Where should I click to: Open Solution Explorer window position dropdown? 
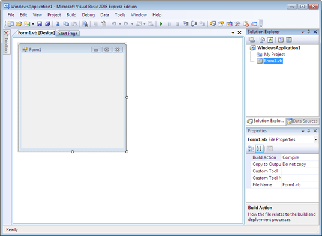(303, 32)
